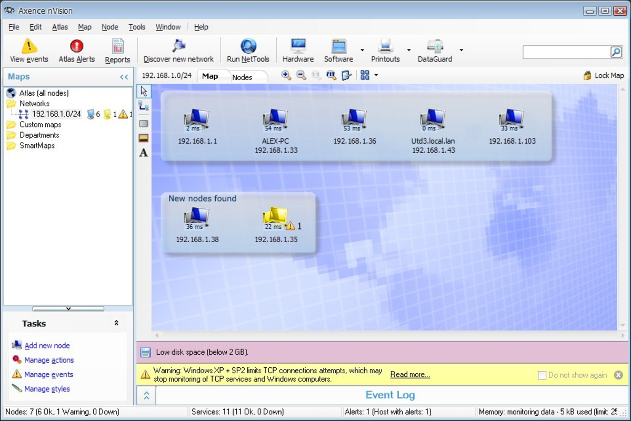The image size is (631, 421).
Task: Click the panel splitter collapse handle
Action: [68, 309]
